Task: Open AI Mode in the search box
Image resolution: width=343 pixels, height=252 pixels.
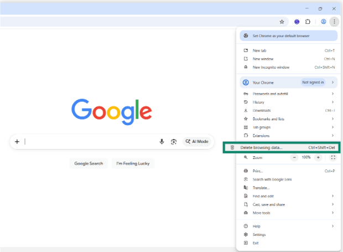Action: click(x=197, y=141)
